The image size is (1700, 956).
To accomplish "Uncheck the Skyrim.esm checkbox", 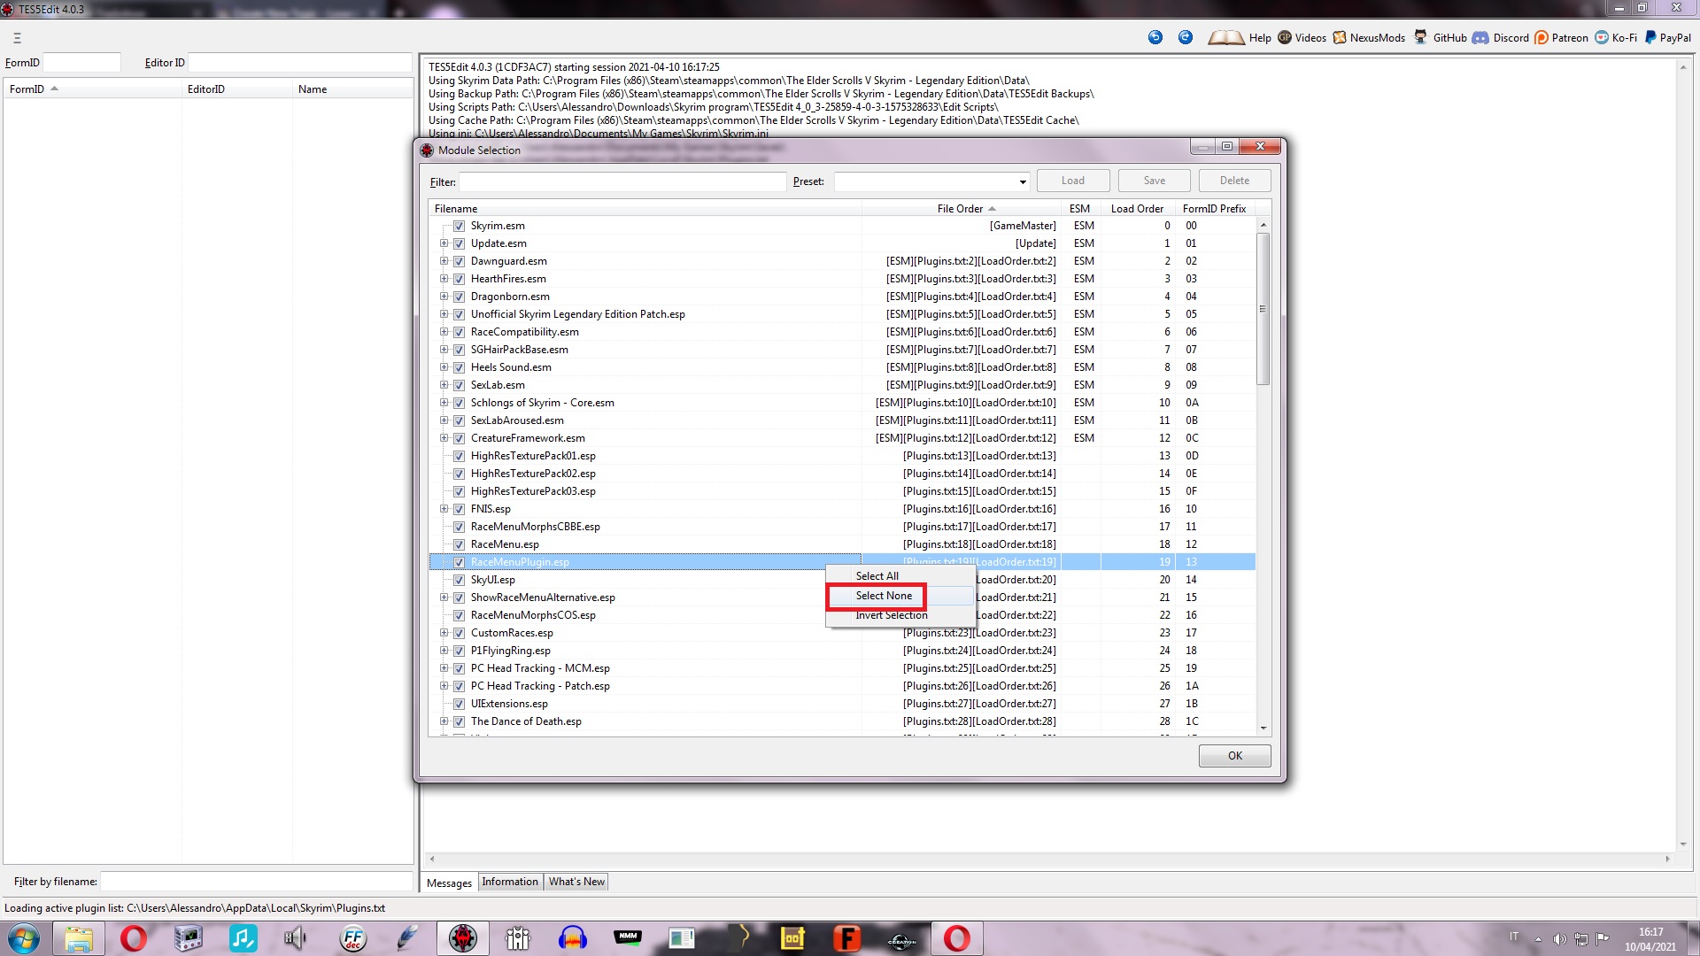I will (x=459, y=226).
